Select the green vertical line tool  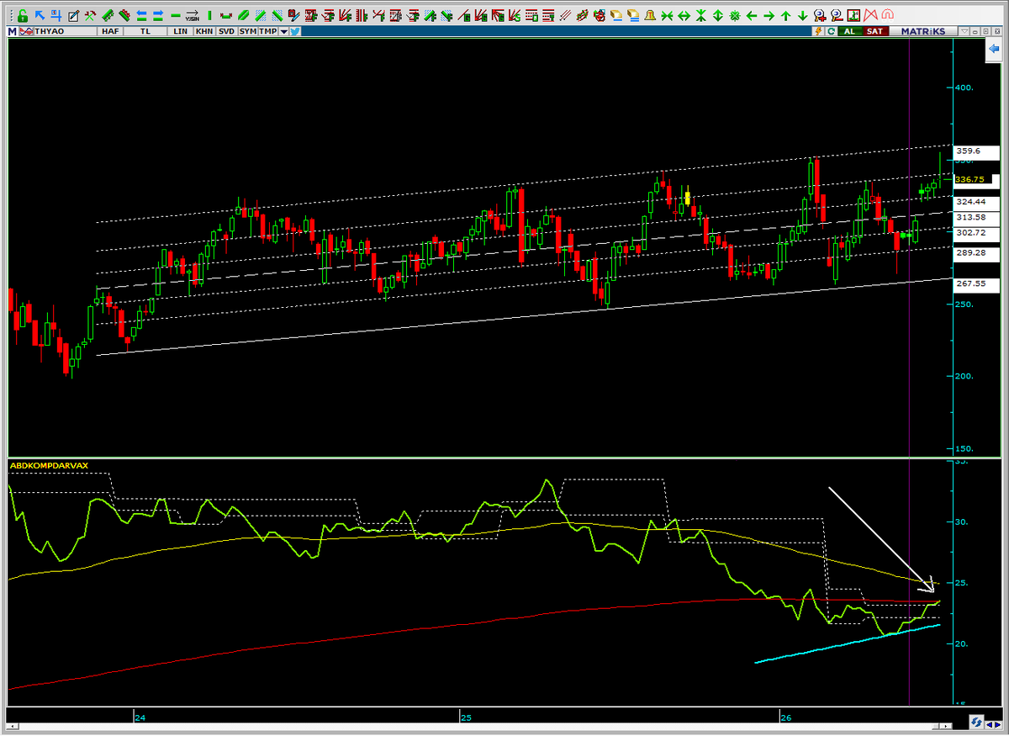click(x=210, y=16)
